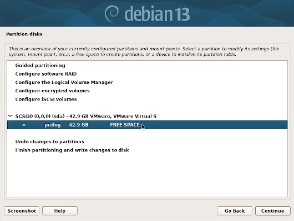Click the Go Back button
Viewport: 294px width, 221px height.
tap(235, 211)
